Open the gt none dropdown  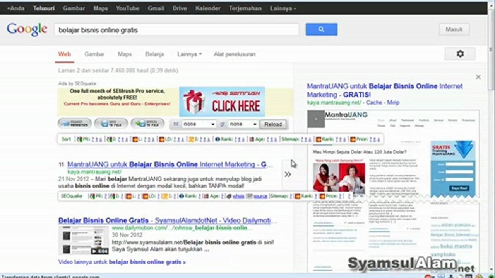coord(243,124)
